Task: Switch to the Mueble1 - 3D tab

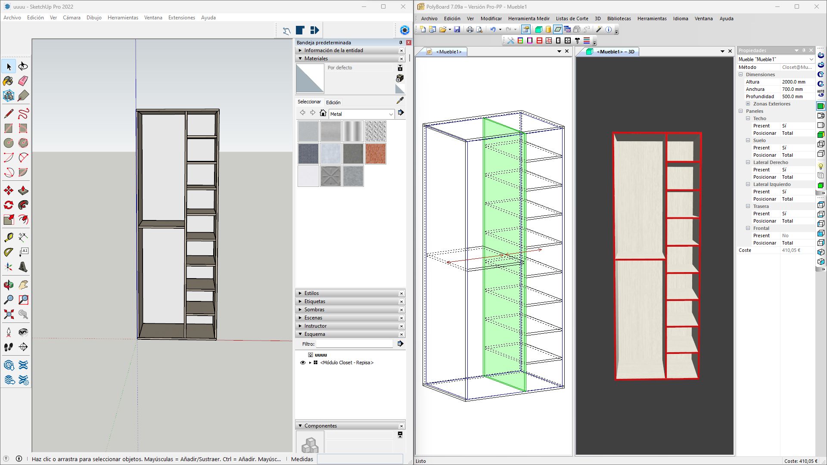Action: [x=616, y=52]
